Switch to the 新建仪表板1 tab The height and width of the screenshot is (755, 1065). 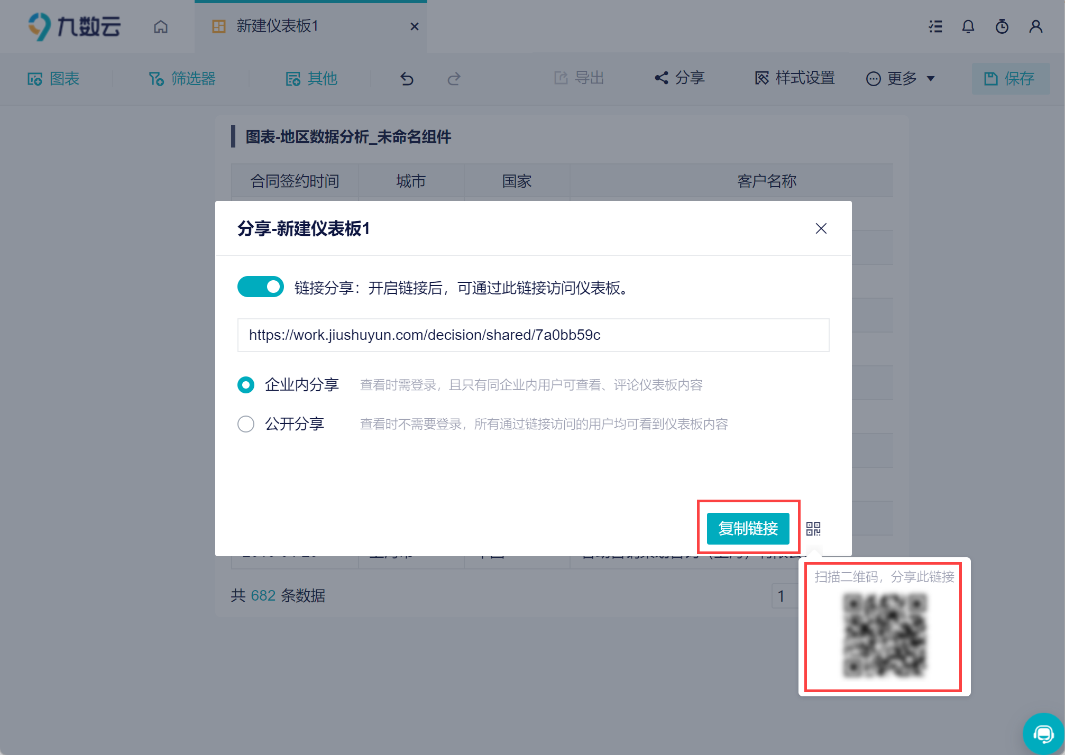tap(277, 26)
